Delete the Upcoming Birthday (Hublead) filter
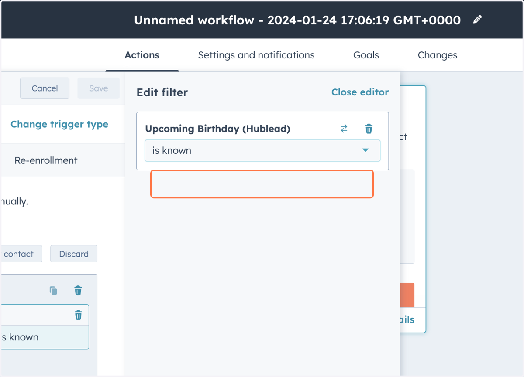 click(x=369, y=129)
